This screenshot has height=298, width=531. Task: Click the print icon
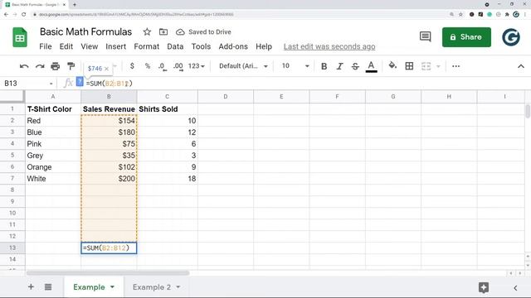(x=56, y=66)
